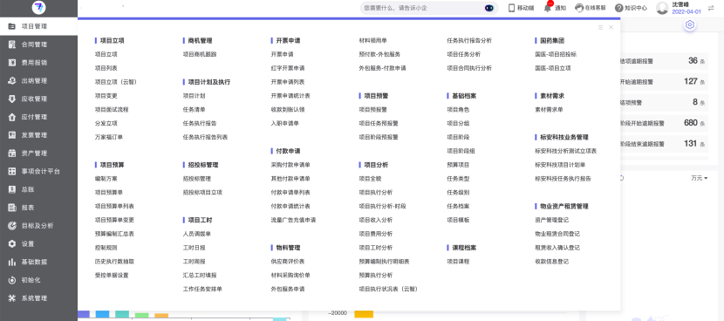
Task: Open 国医-项目招投标 link
Action: click(x=556, y=54)
